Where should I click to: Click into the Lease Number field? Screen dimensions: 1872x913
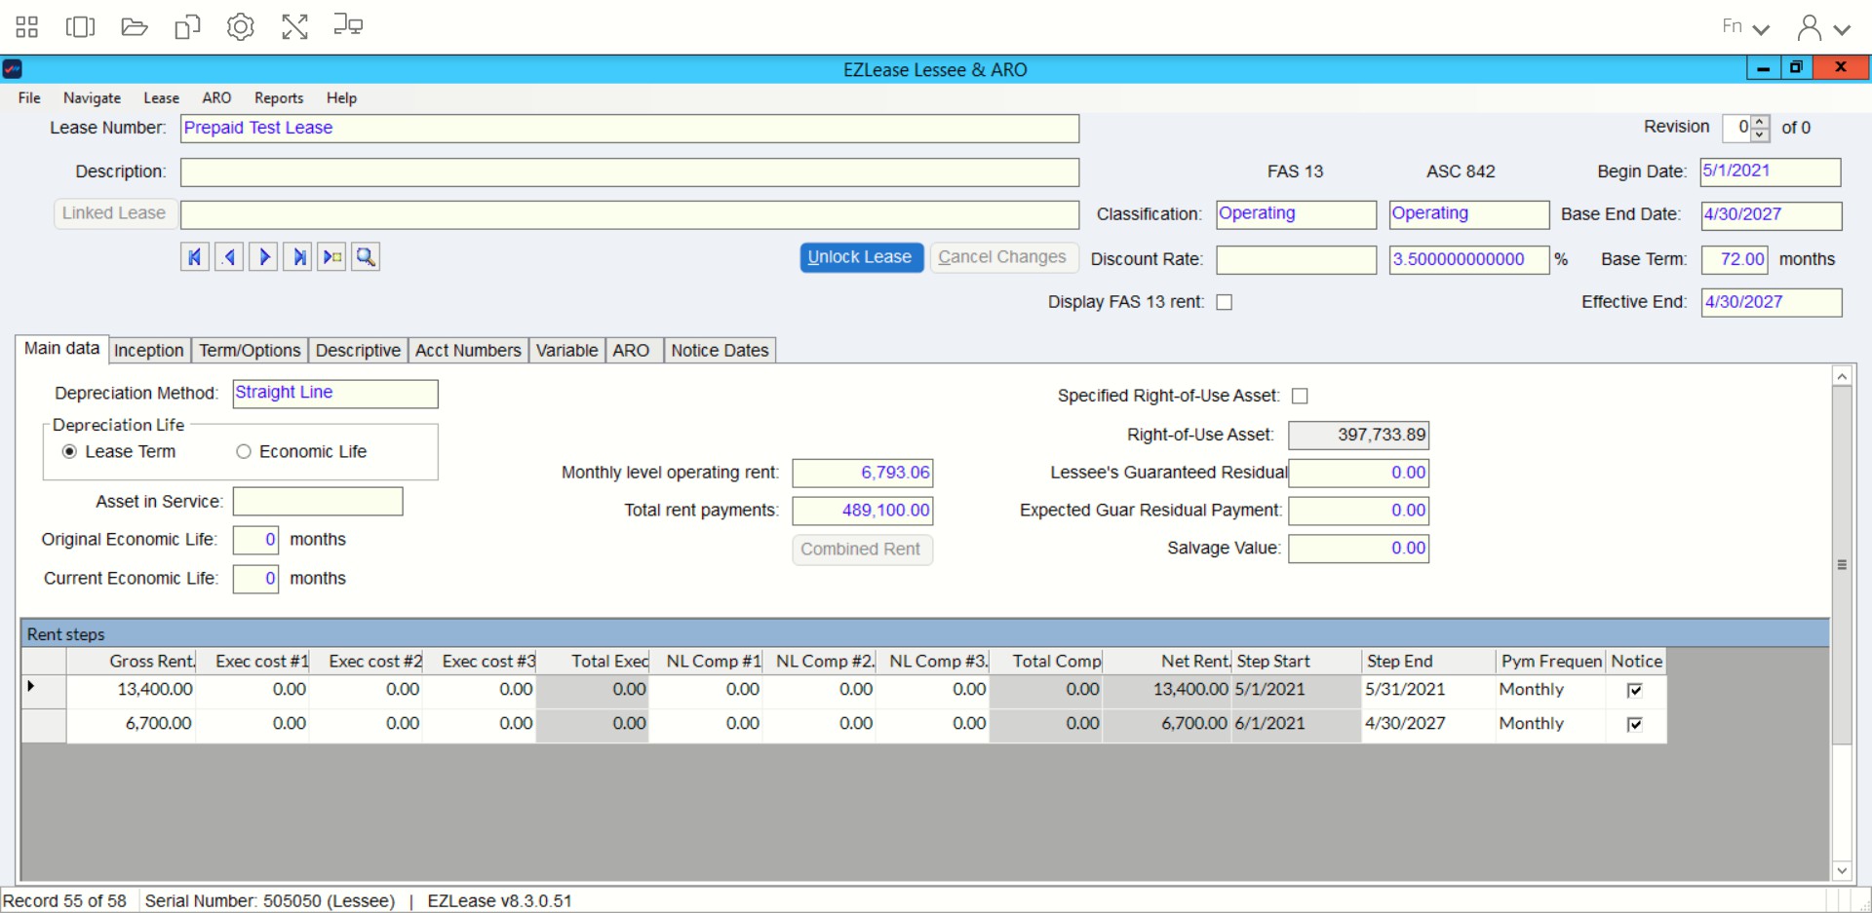tap(630, 129)
